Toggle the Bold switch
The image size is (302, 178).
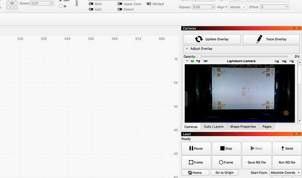[91, 4]
